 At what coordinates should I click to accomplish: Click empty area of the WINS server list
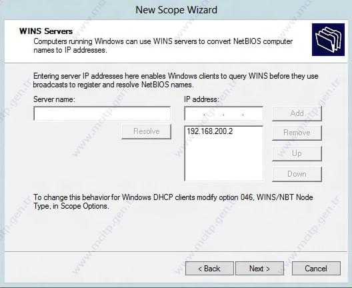pyautogui.click(x=223, y=159)
